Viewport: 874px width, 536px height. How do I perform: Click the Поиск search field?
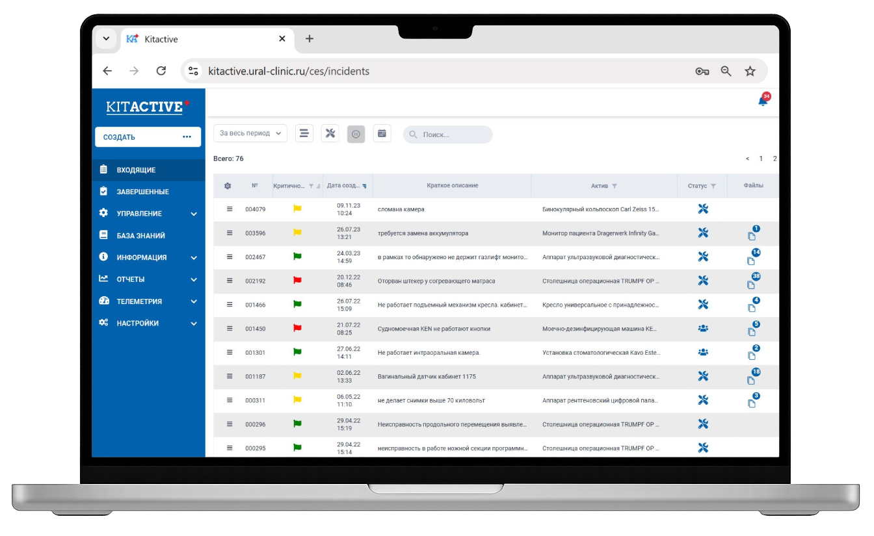(453, 134)
